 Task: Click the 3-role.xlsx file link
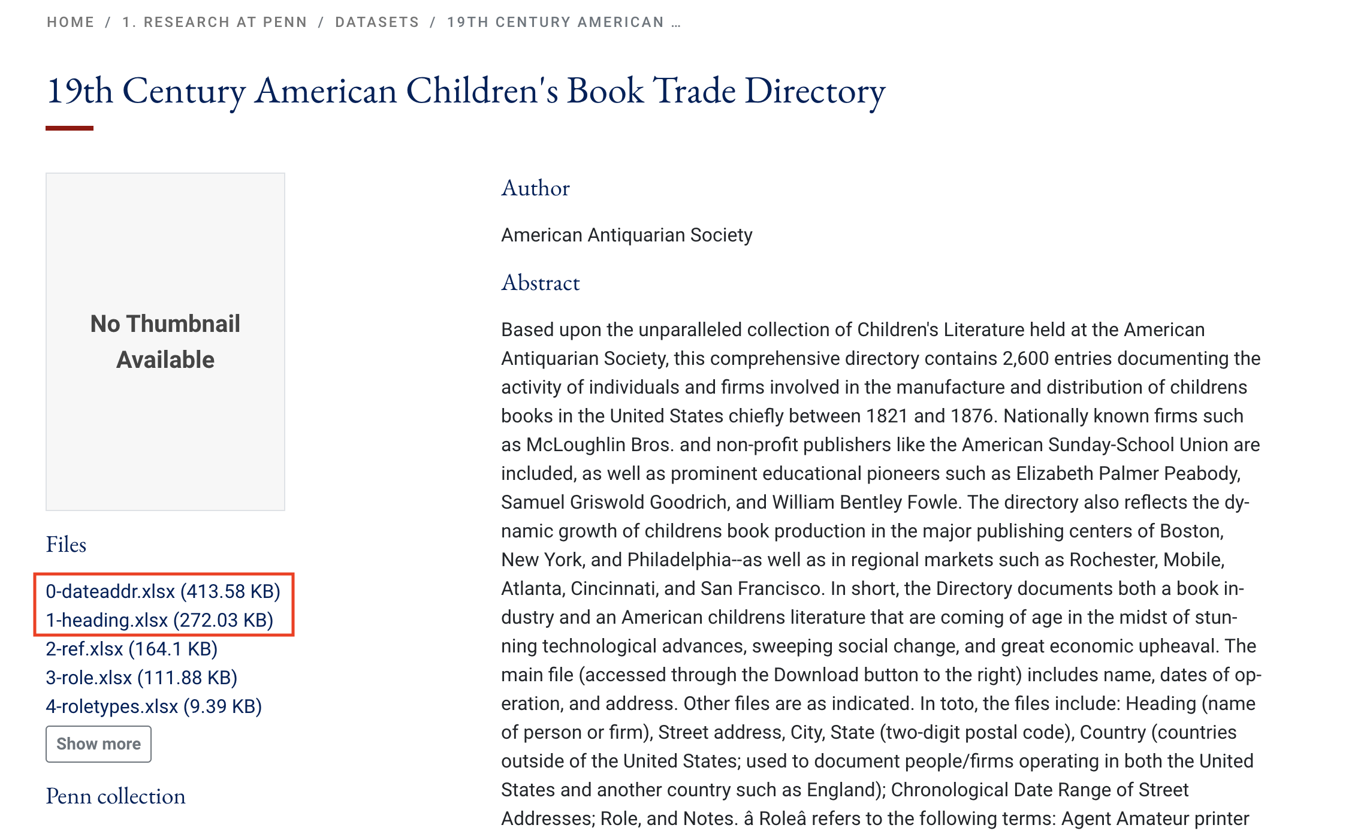pyautogui.click(x=141, y=678)
